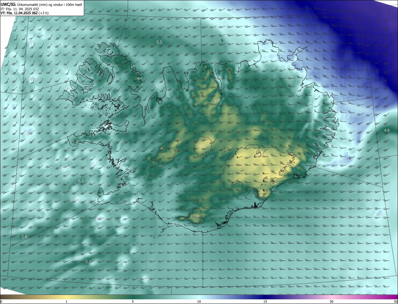The height and width of the screenshot is (304, 398).
Task: Click the 5.5 value label on the map
Action: 159,42
